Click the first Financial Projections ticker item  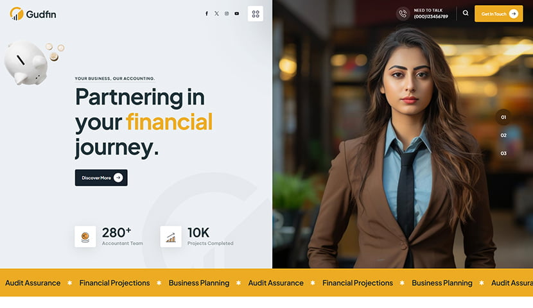114,283
